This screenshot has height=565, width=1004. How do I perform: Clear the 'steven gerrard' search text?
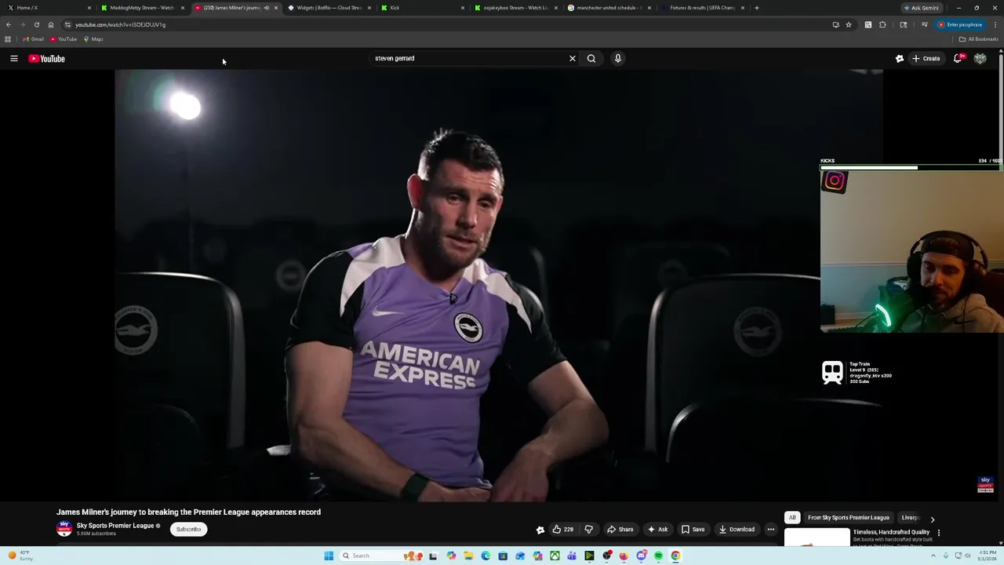(573, 58)
